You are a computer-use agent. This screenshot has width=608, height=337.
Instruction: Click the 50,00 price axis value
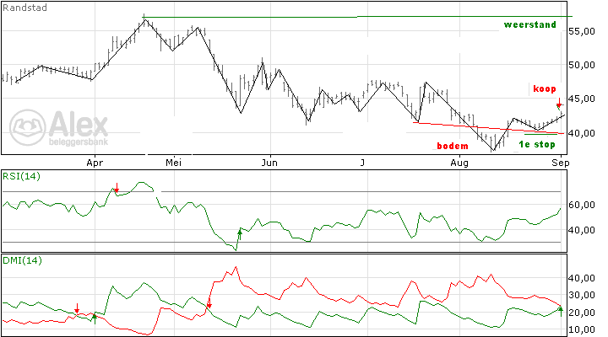[x=582, y=65]
